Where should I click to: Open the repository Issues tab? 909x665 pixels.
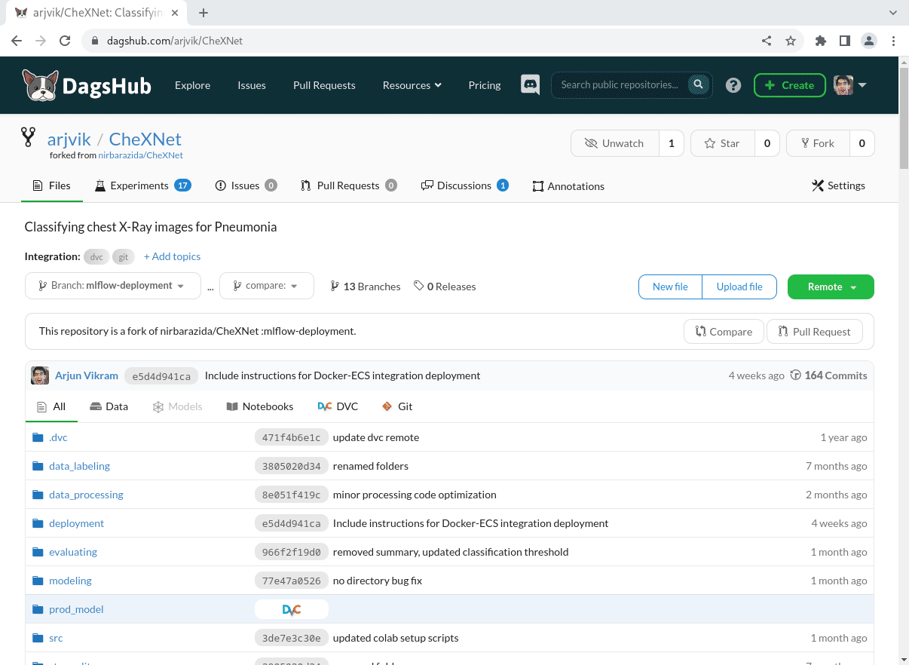246,185
